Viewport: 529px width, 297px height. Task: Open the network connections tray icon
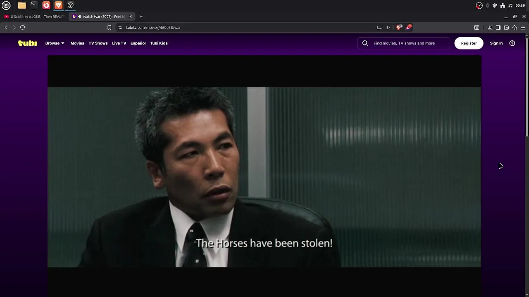pos(503,5)
